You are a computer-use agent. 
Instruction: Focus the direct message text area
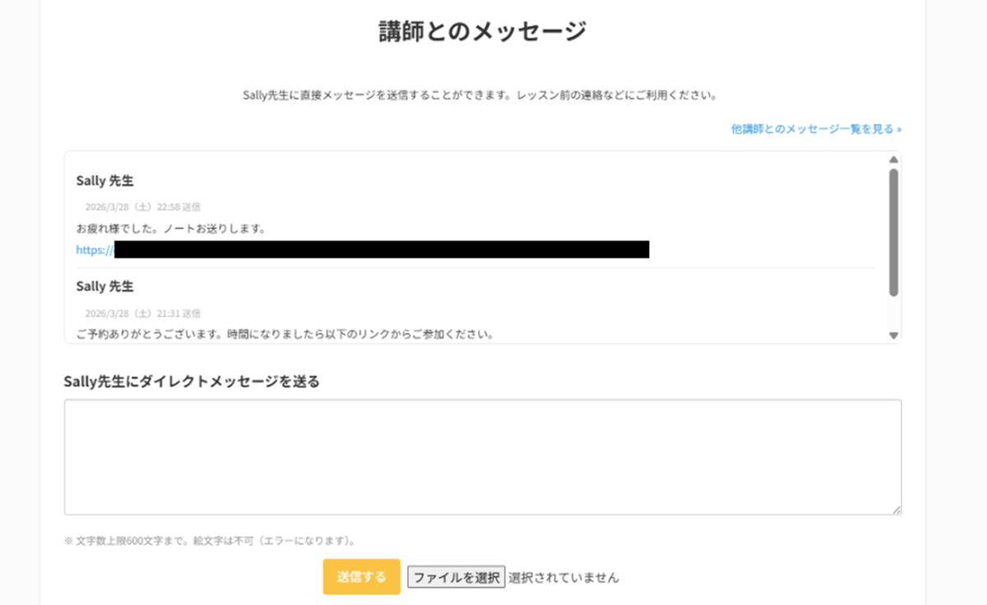coord(482,457)
